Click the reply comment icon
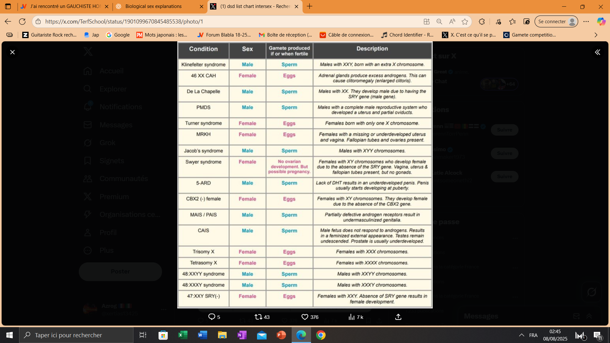This screenshot has height=343, width=610. click(212, 317)
